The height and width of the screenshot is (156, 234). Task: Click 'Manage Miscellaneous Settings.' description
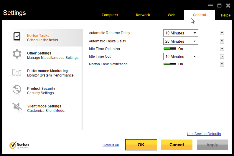(x=53, y=58)
